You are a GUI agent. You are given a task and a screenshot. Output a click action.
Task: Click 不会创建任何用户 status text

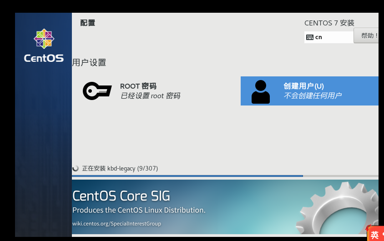(x=313, y=95)
